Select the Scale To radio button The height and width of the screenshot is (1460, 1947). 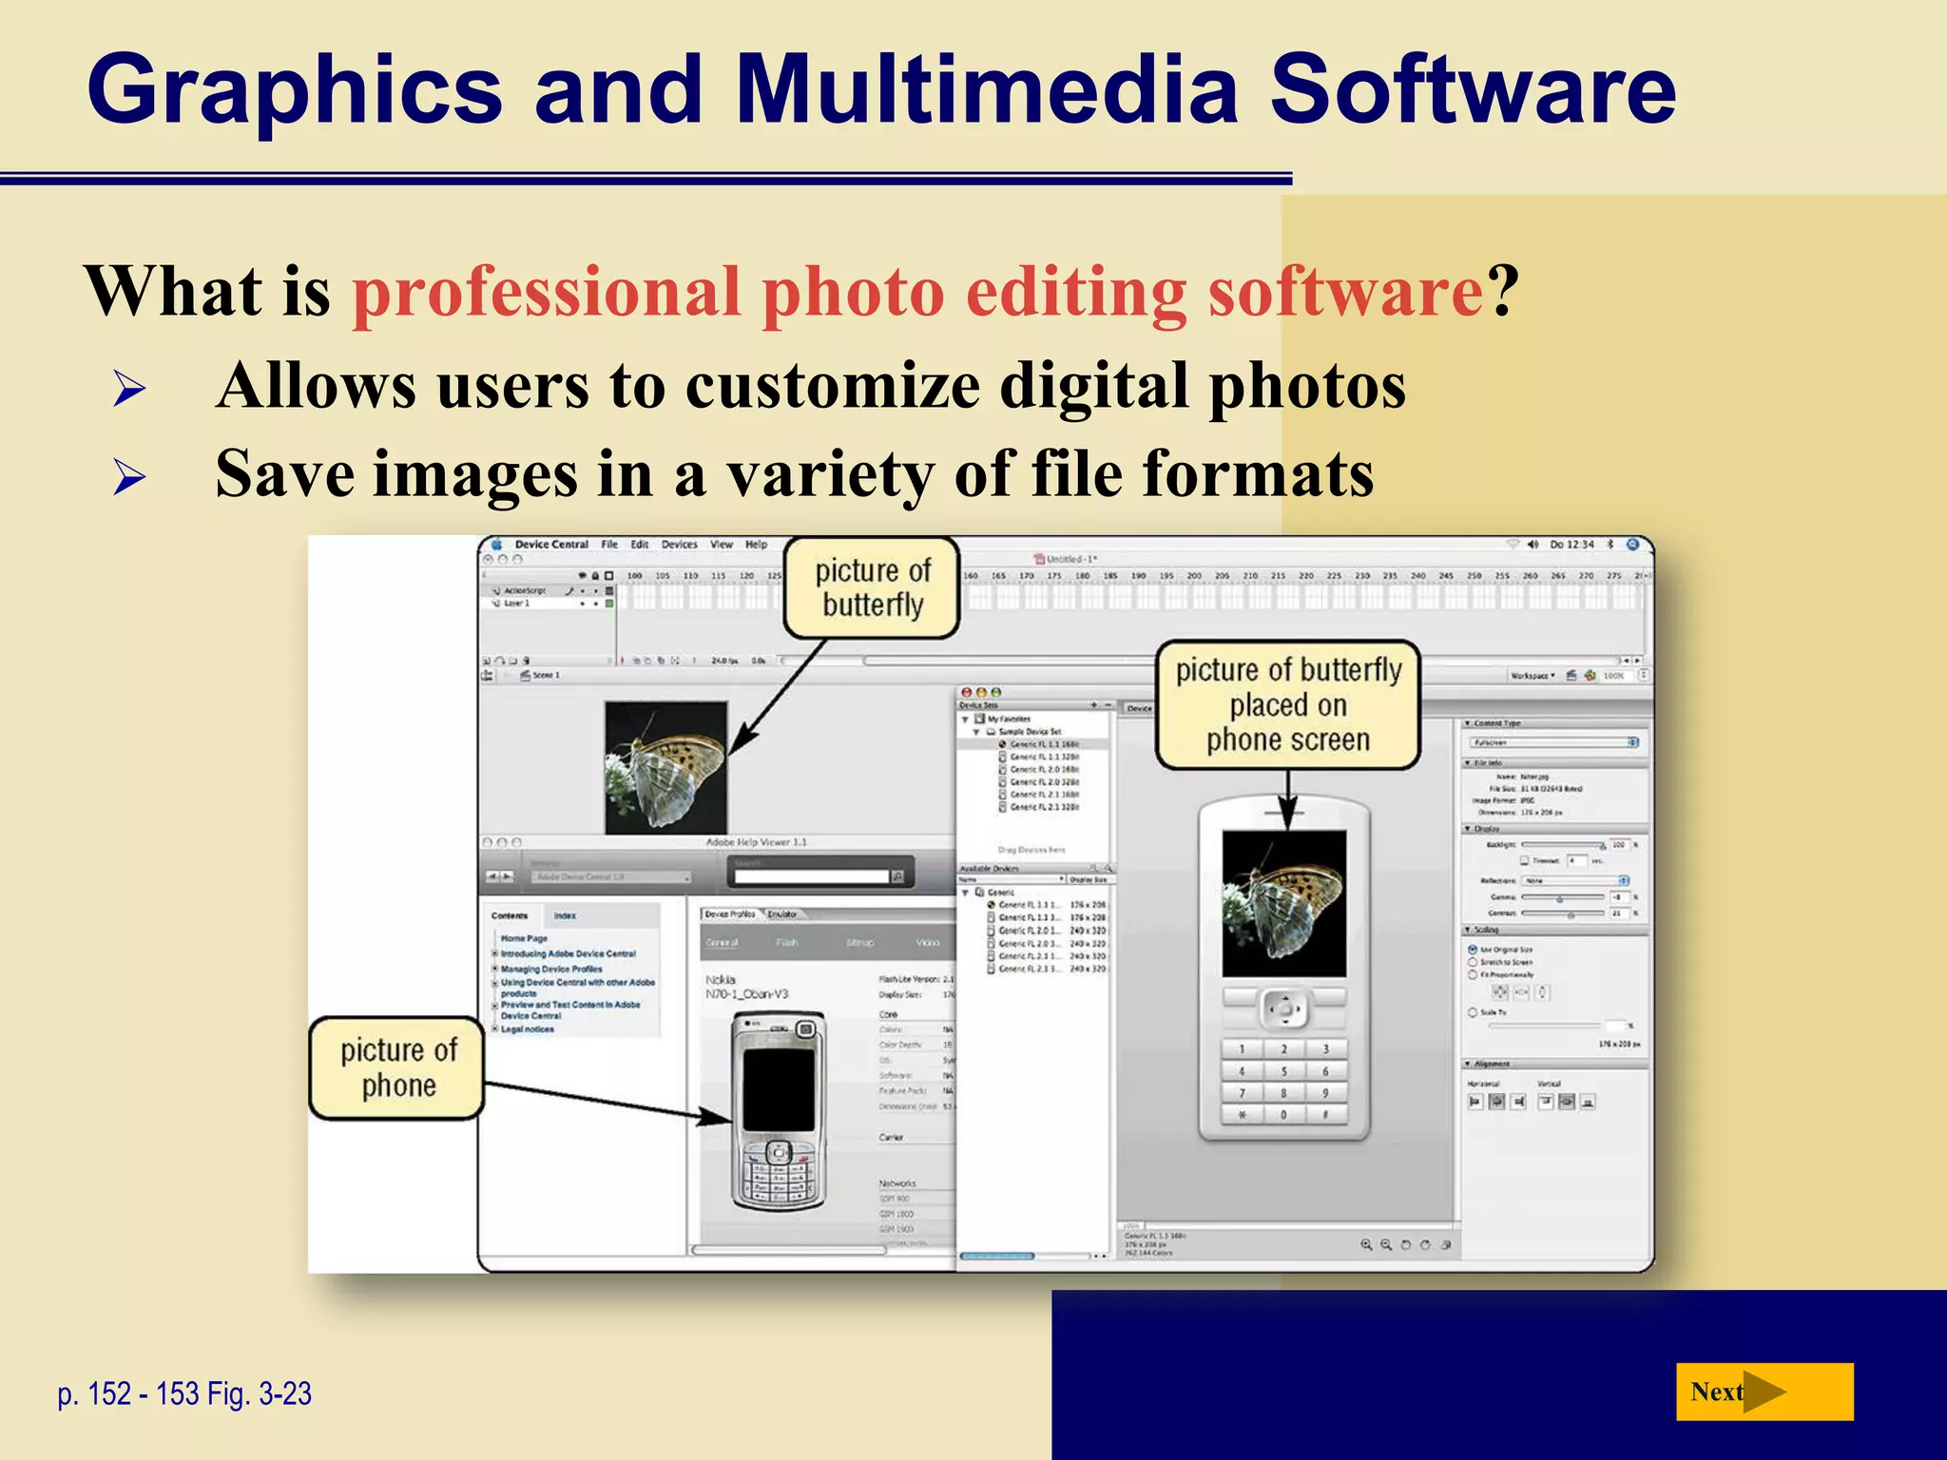pos(1473,1012)
